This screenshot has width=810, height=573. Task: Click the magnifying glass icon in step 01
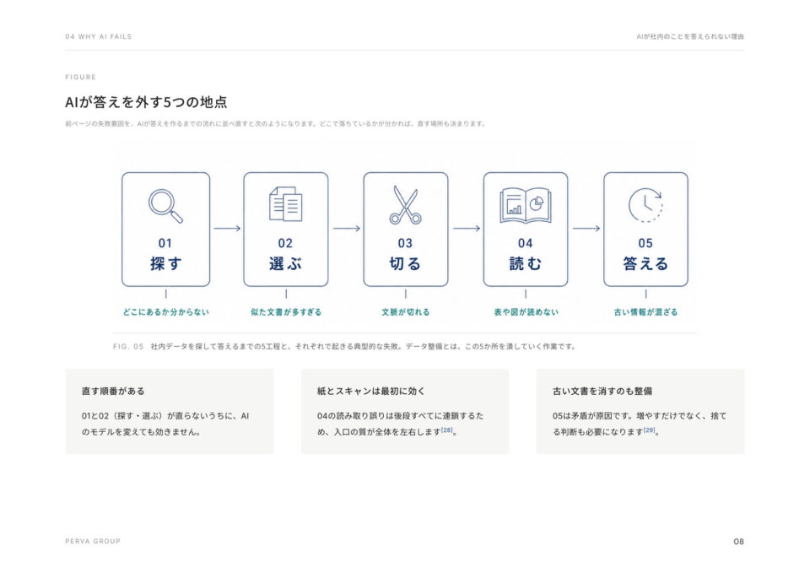pos(165,206)
